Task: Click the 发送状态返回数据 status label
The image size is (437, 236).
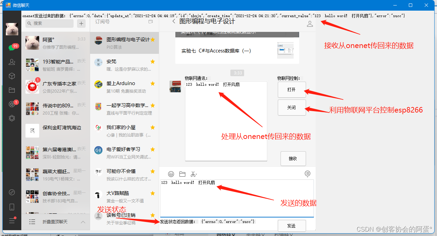Action: coord(177,222)
